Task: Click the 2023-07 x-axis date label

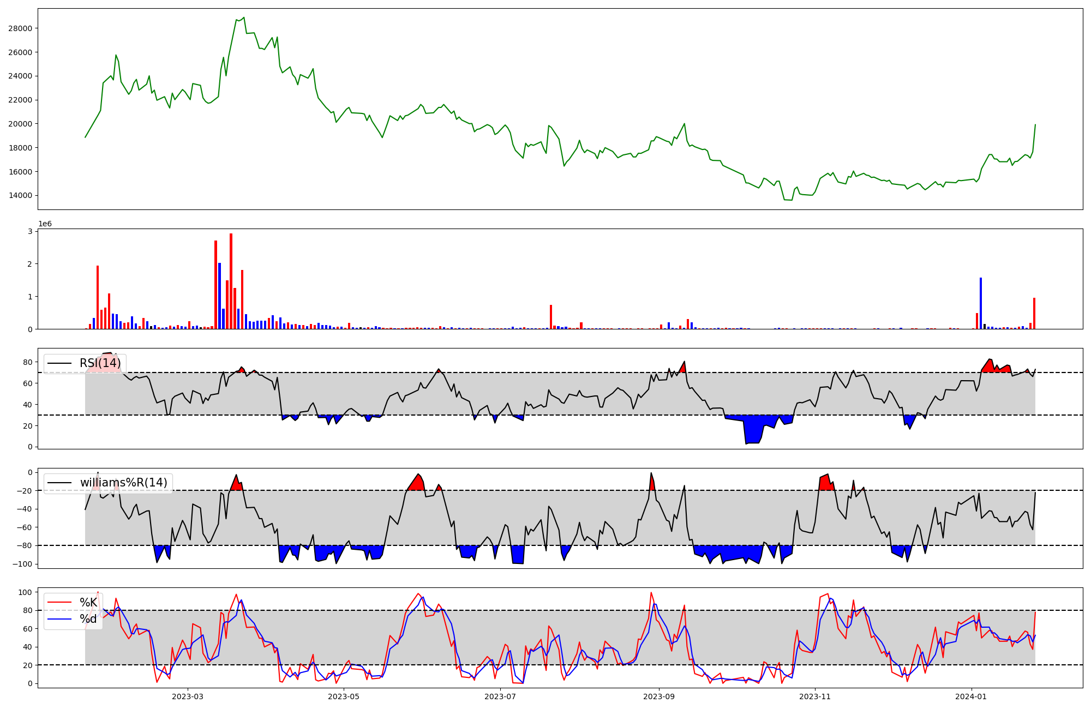Action: coord(500,696)
